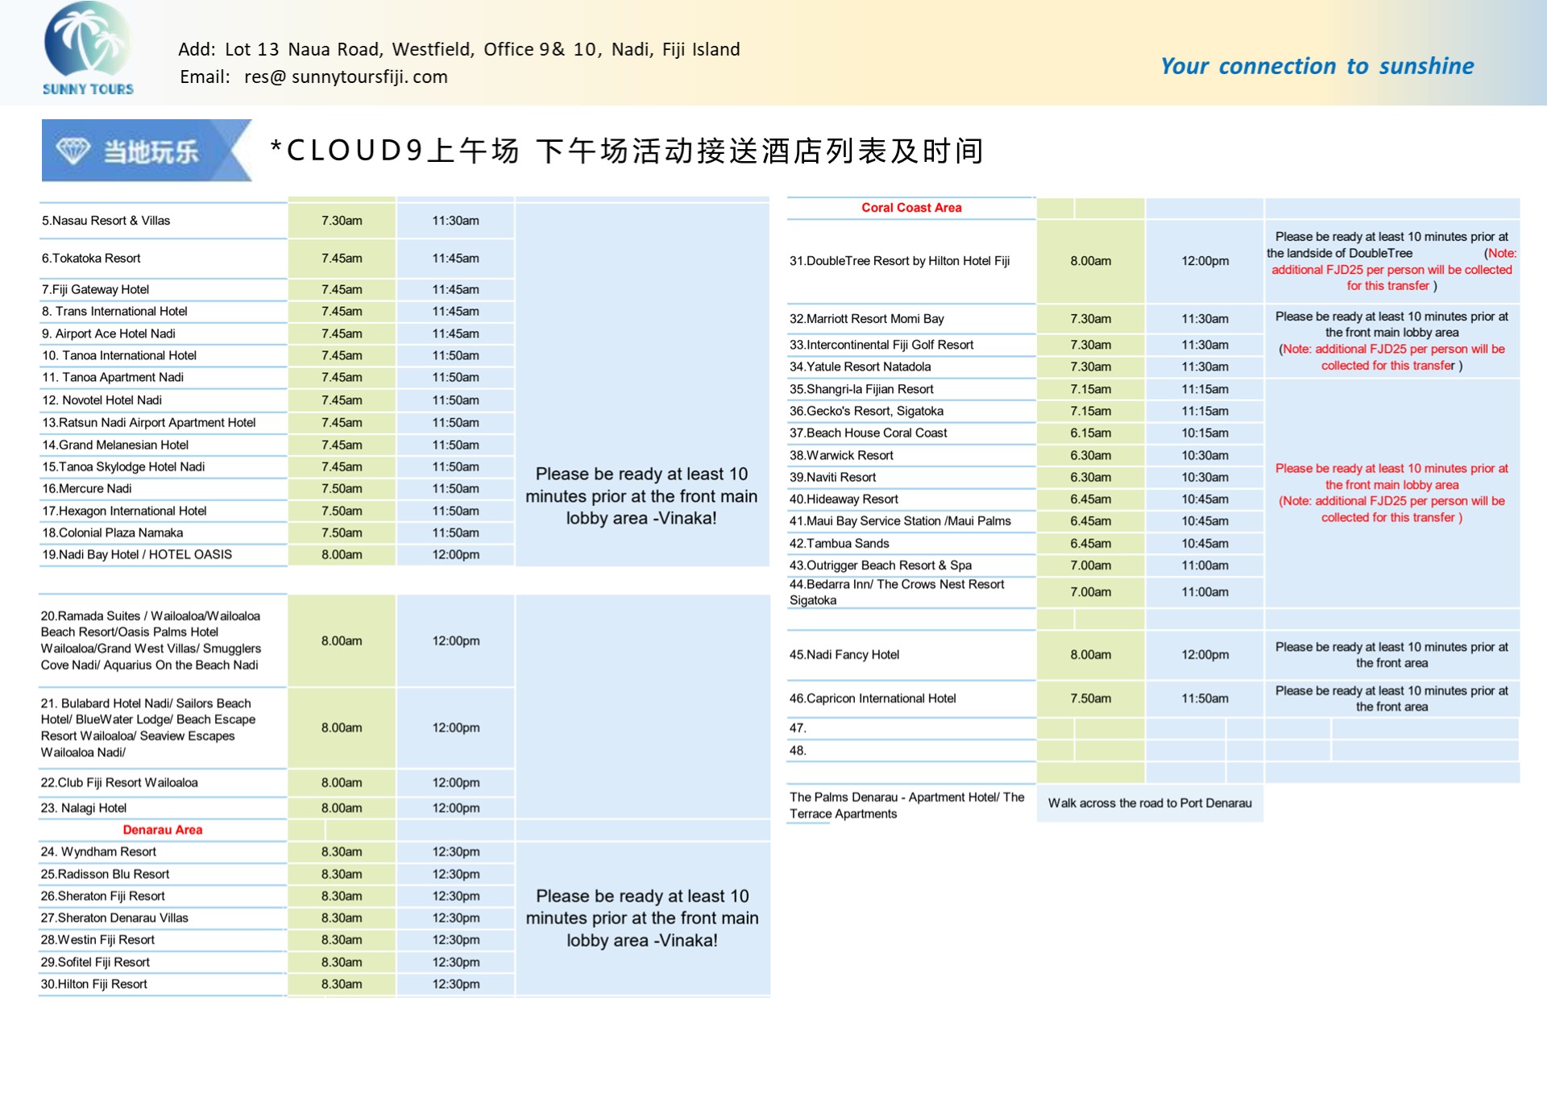Click the red Coral Coast Area heading

(x=911, y=208)
